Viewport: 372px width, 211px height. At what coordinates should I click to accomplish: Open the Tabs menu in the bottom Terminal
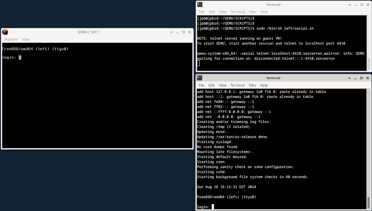click(252, 85)
